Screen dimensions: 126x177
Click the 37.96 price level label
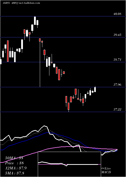coord(117,84)
